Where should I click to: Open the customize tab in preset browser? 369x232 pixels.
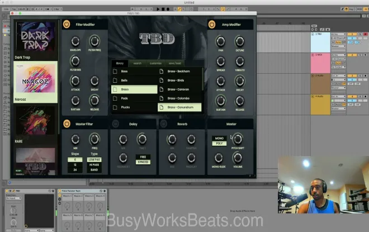click(x=155, y=63)
